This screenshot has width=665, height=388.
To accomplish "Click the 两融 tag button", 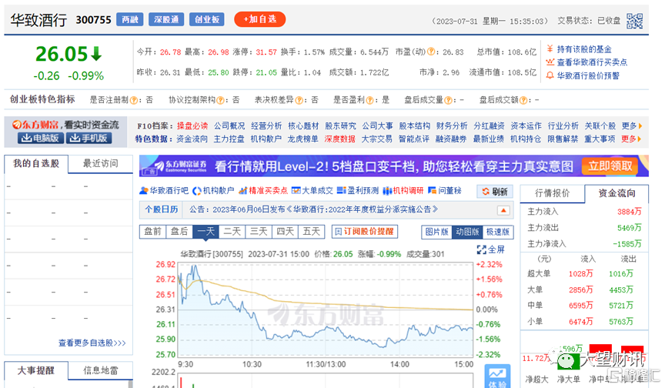I will 130,19.
